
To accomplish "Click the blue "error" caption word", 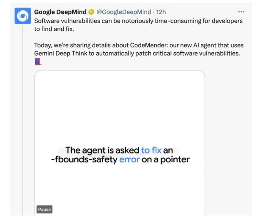I will point(129,159).
